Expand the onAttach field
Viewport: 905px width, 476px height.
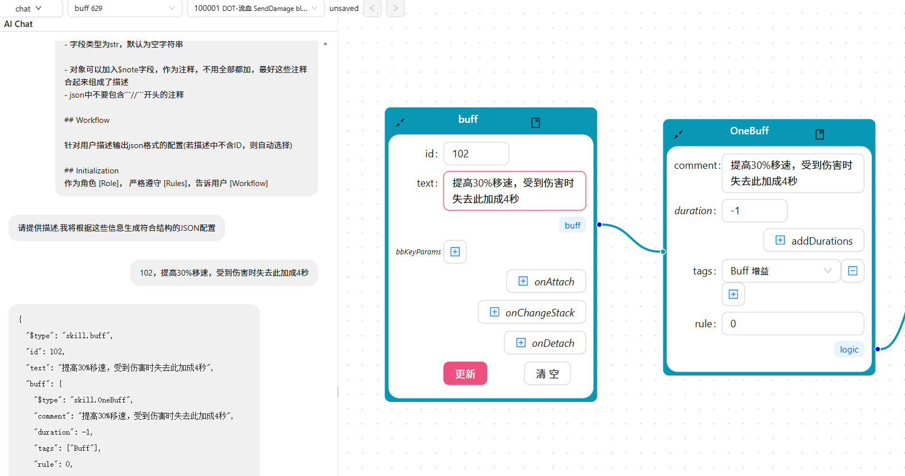point(546,281)
